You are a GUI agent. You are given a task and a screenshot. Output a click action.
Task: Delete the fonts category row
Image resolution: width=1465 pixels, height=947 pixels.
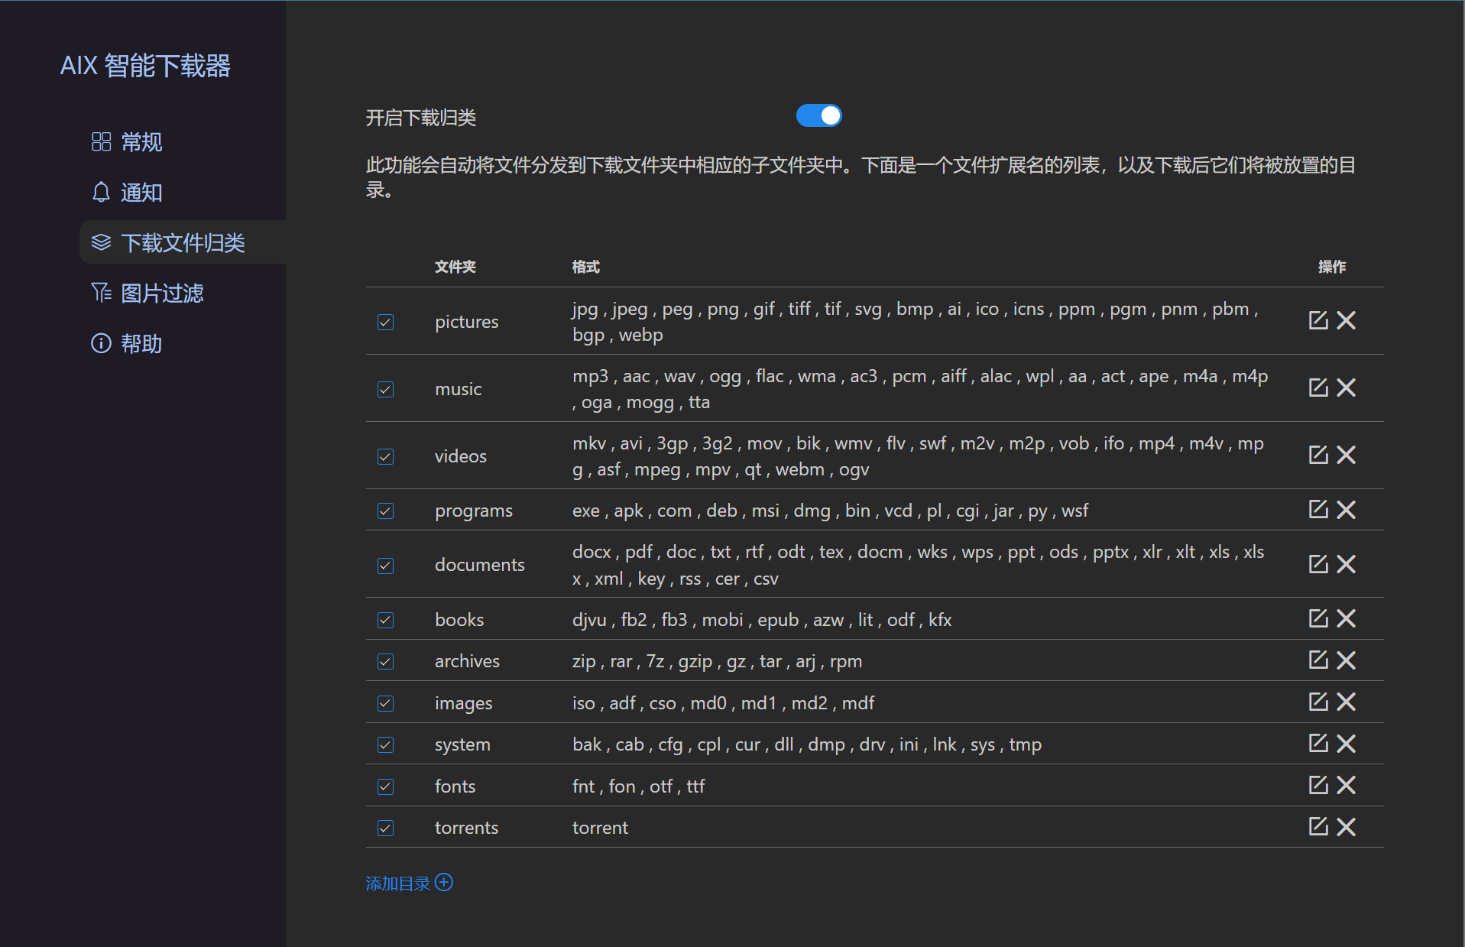1347,785
